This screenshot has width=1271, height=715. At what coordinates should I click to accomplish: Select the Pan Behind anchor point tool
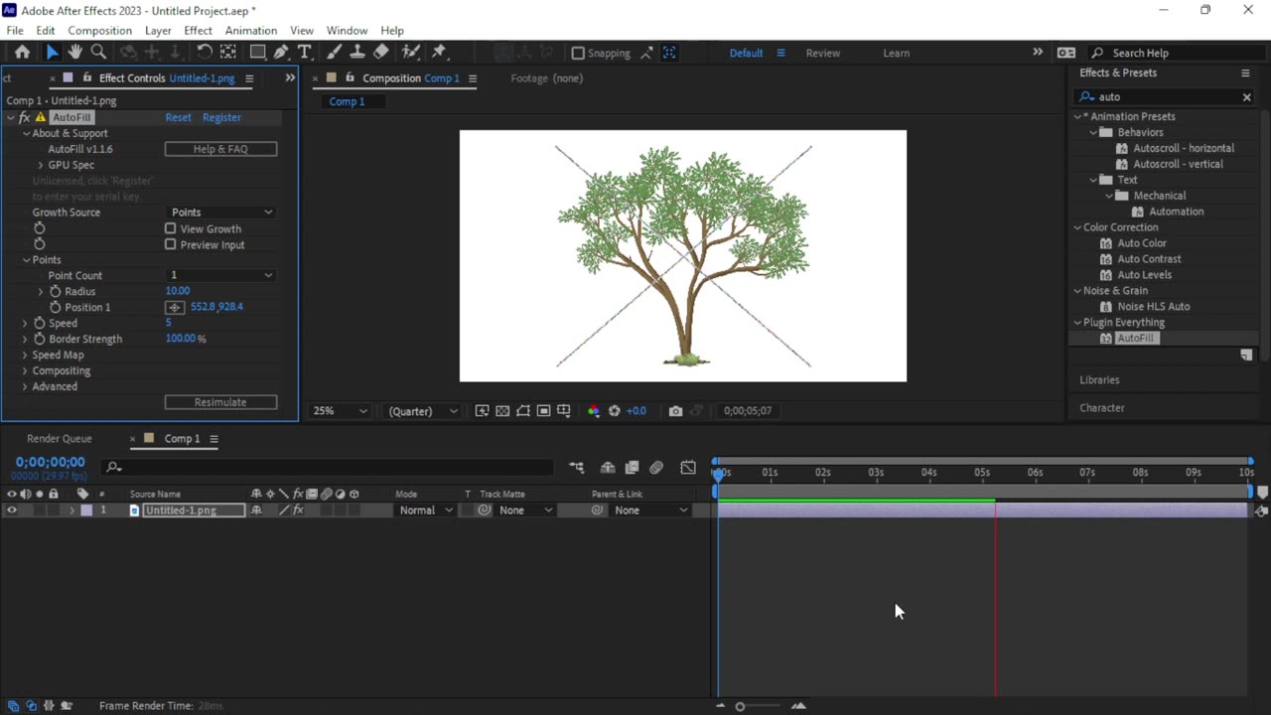(228, 53)
